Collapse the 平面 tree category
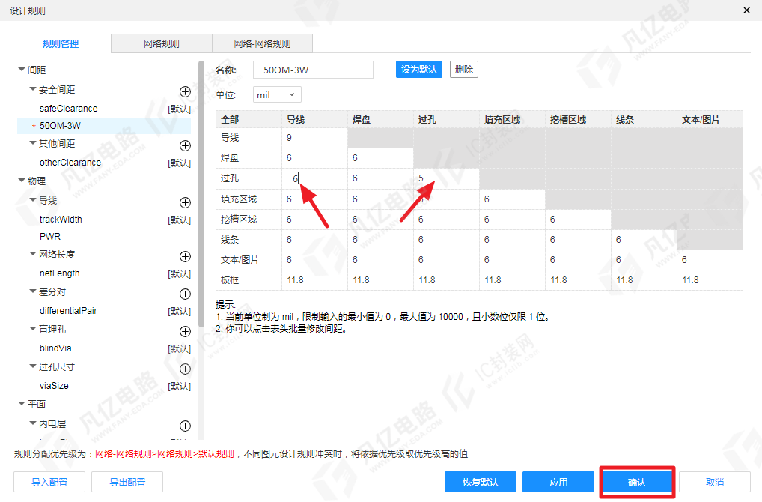762x502 pixels. [22, 404]
